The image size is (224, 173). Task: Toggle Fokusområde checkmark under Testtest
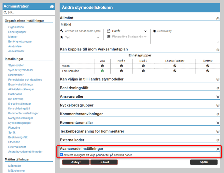pyautogui.click(x=207, y=71)
